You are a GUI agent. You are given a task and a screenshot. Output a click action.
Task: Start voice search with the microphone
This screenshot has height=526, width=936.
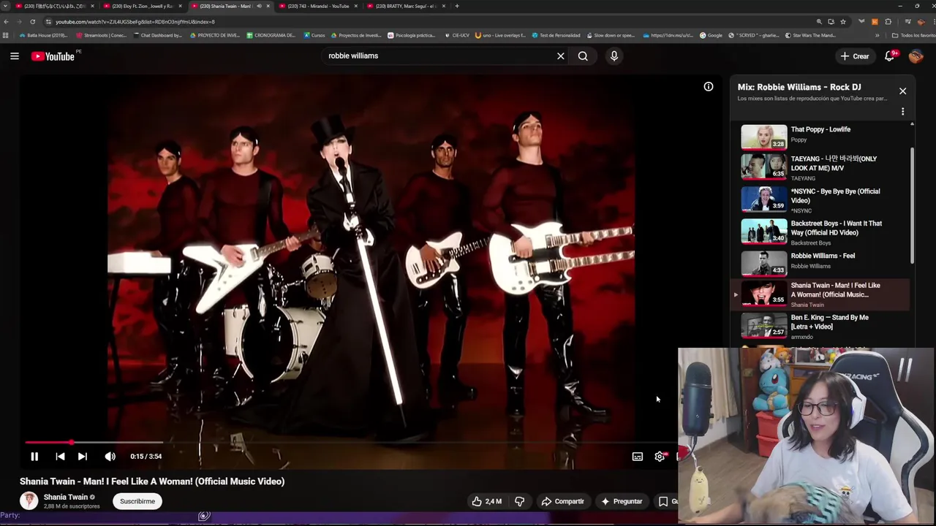(x=614, y=56)
